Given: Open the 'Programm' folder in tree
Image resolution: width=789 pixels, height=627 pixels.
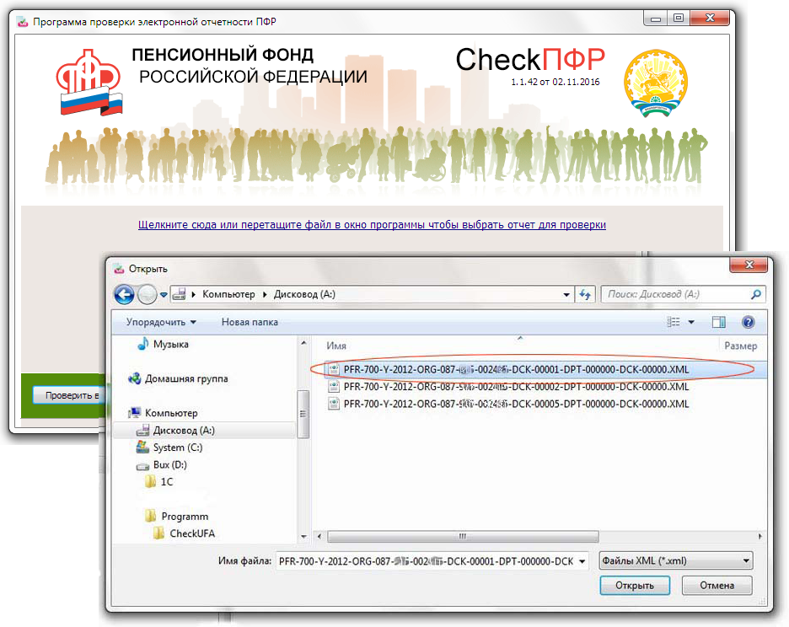Looking at the screenshot, I should 185,517.
